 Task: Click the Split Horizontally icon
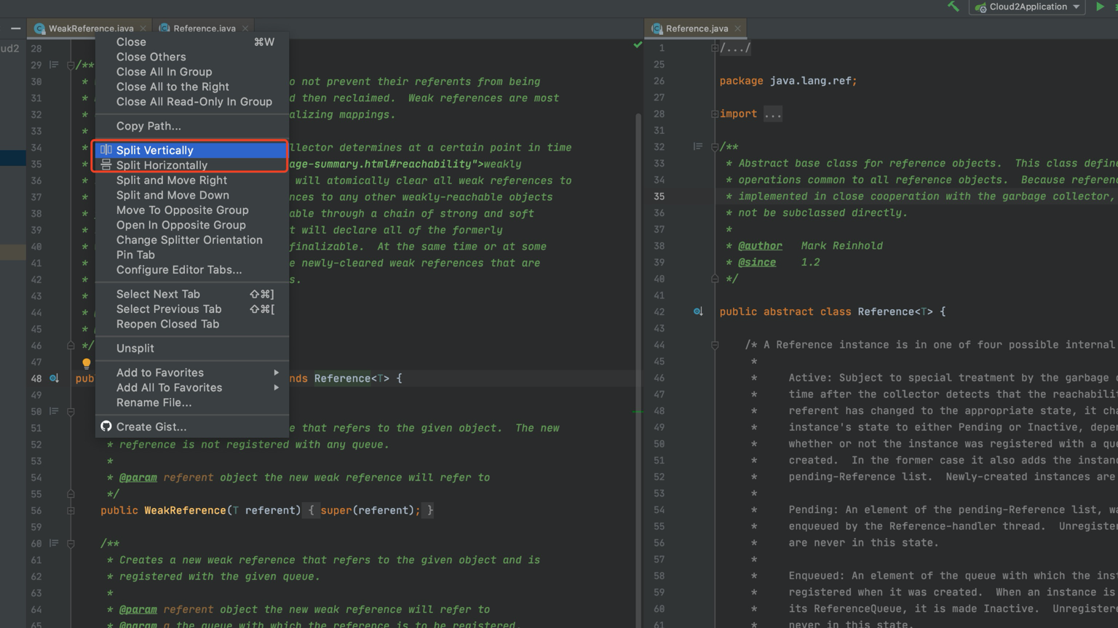(x=106, y=165)
